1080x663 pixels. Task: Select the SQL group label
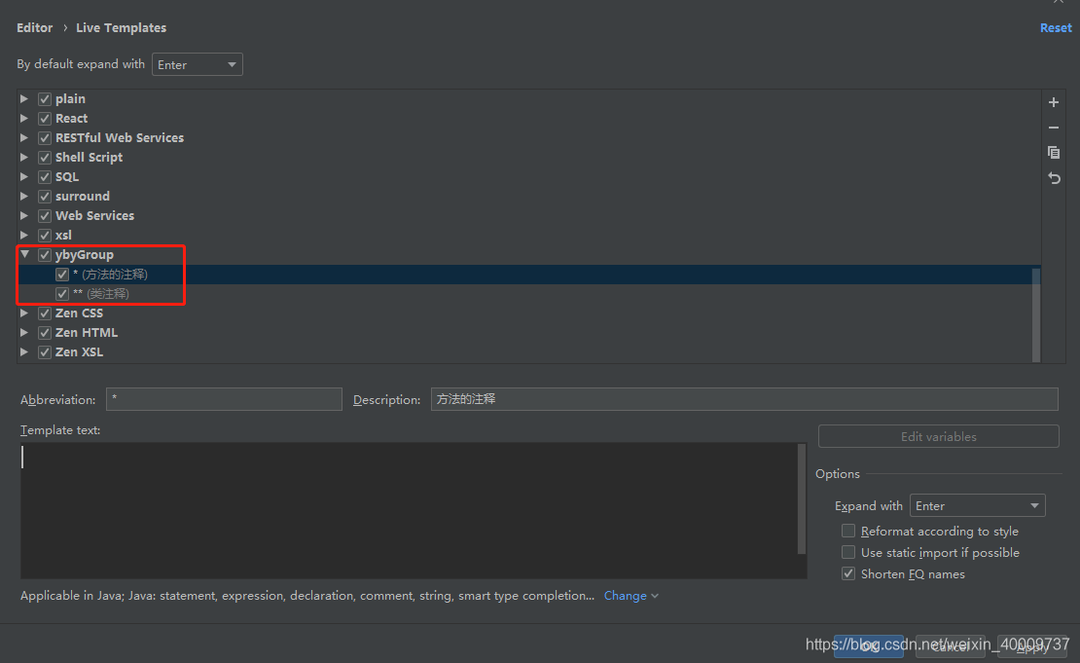point(67,177)
